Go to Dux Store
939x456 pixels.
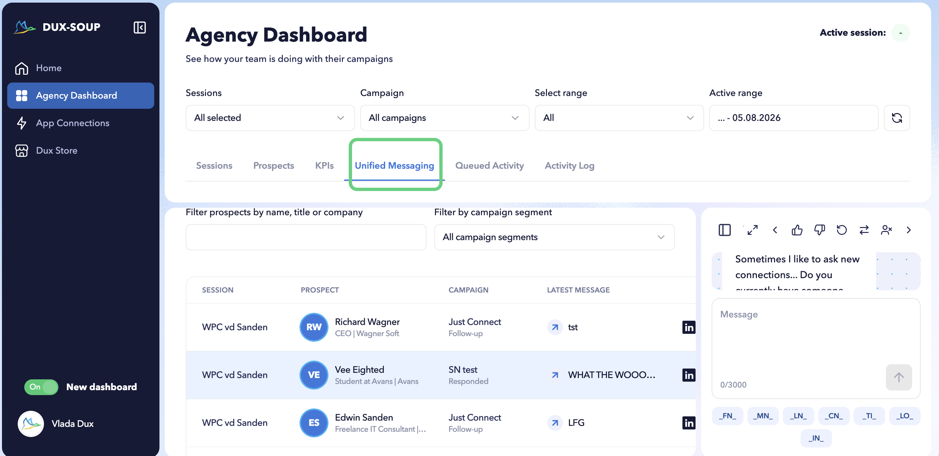point(81,150)
